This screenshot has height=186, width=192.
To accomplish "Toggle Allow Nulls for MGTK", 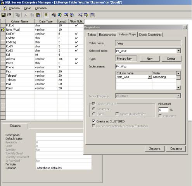I will (x=76, y=63).
